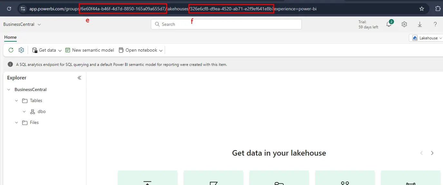Collapse the Files folder chevron
The image size is (443, 185).
coord(16,123)
